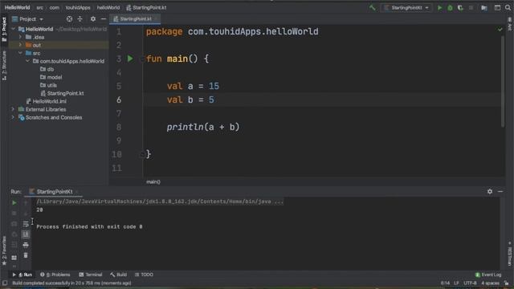Clear console with the trash icon
This screenshot has width=514, height=289.
tap(26, 255)
